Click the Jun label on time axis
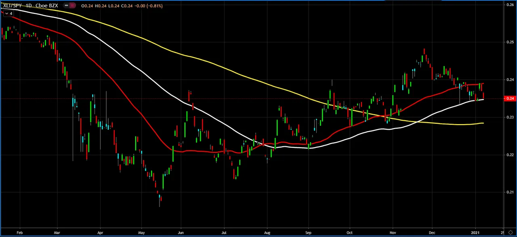Screen dimensions: 517x237 click(x=181, y=233)
